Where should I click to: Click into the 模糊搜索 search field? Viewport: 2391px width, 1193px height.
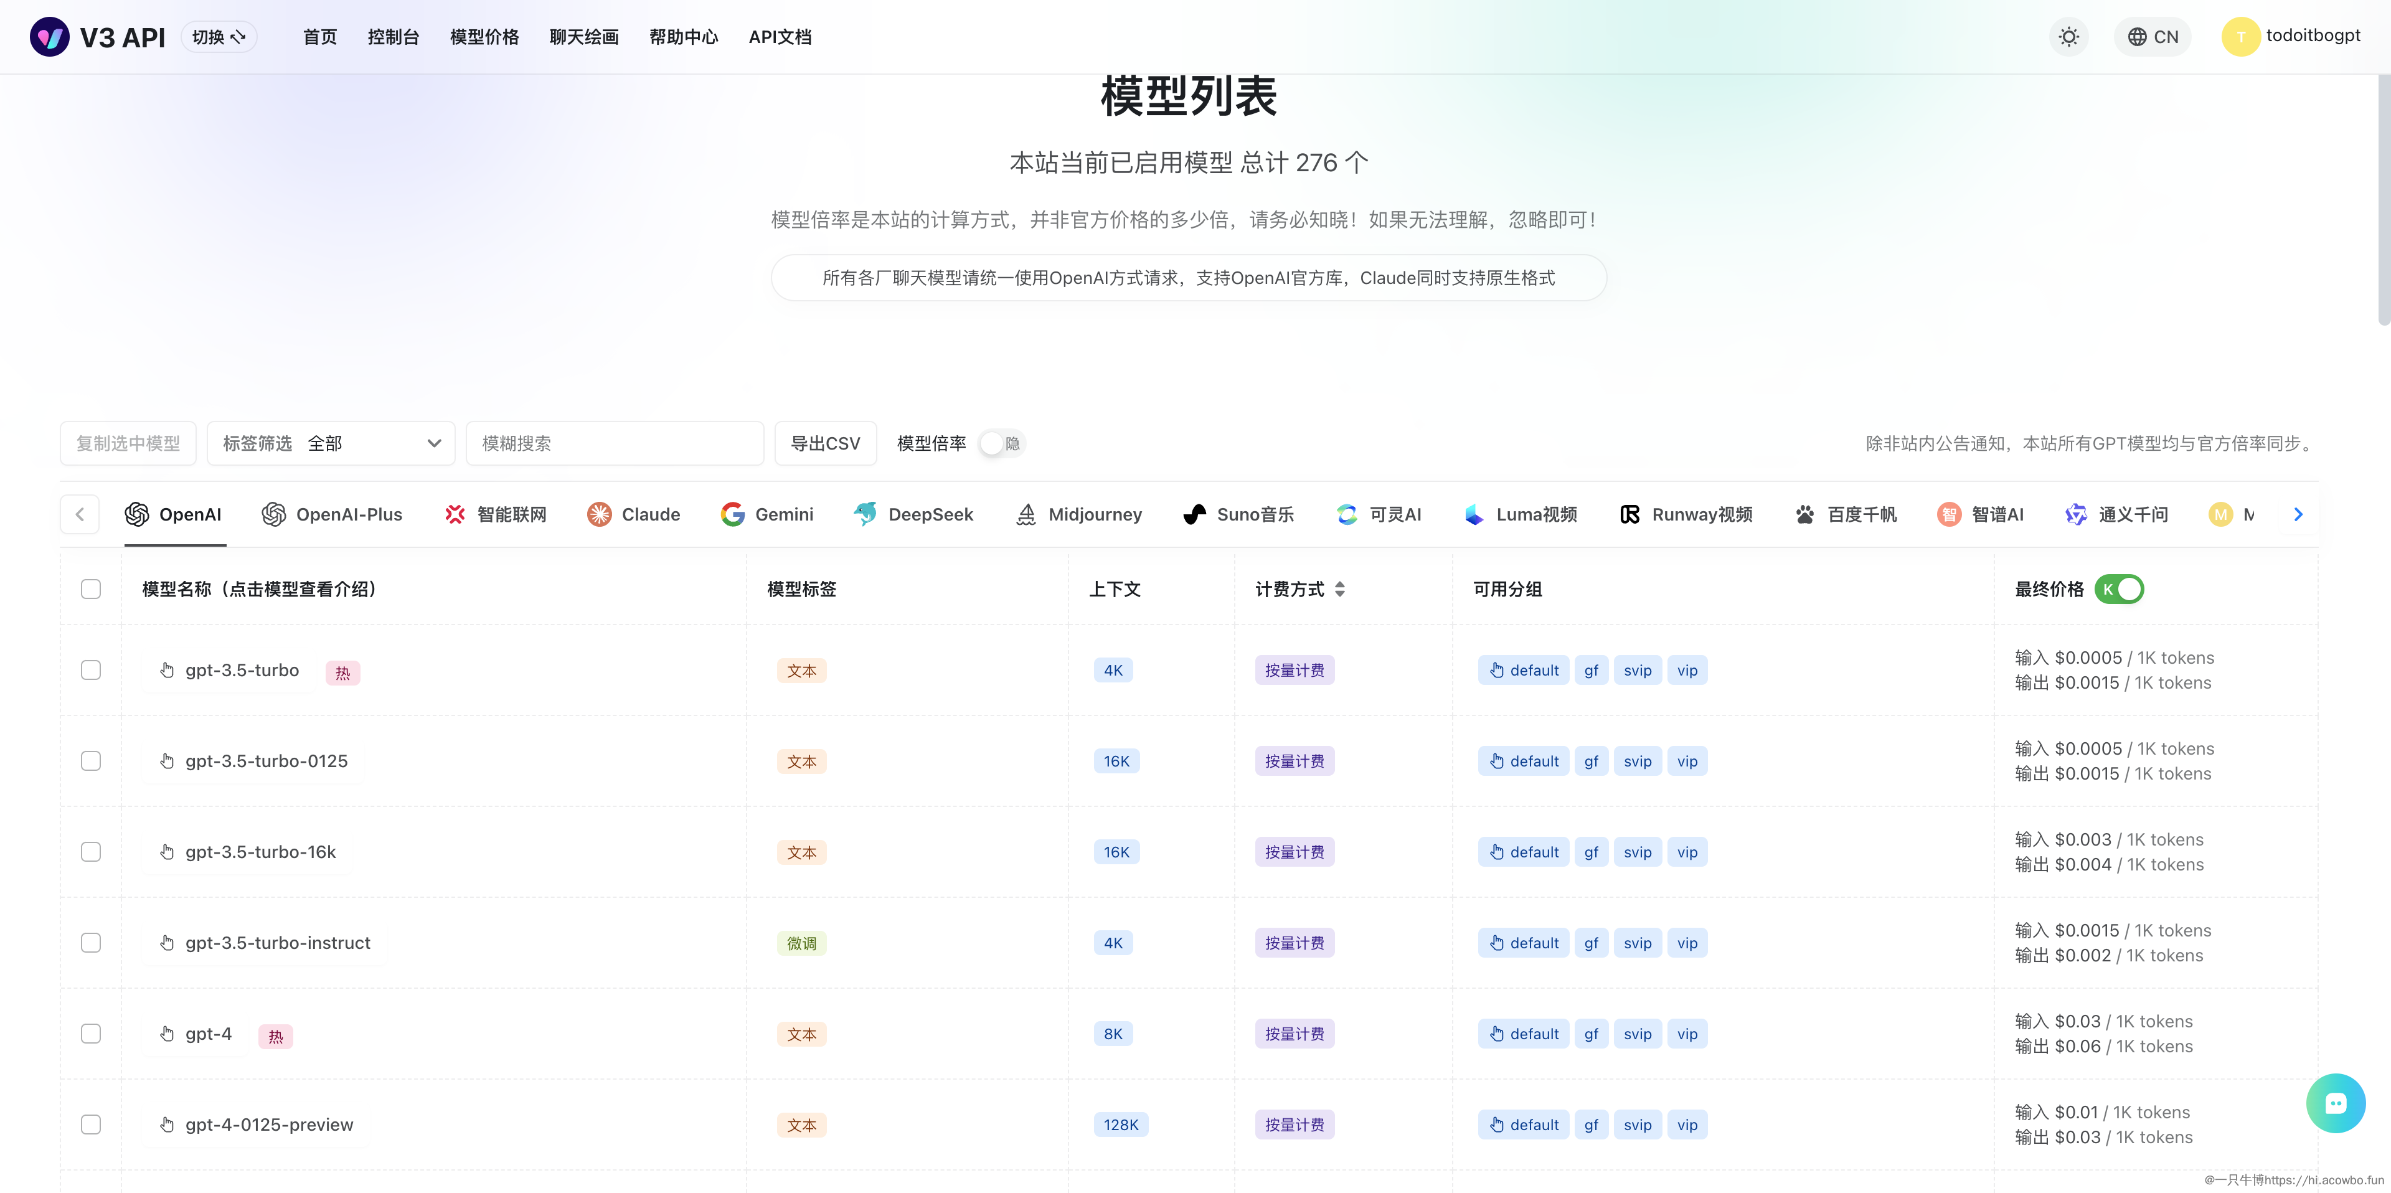click(615, 444)
